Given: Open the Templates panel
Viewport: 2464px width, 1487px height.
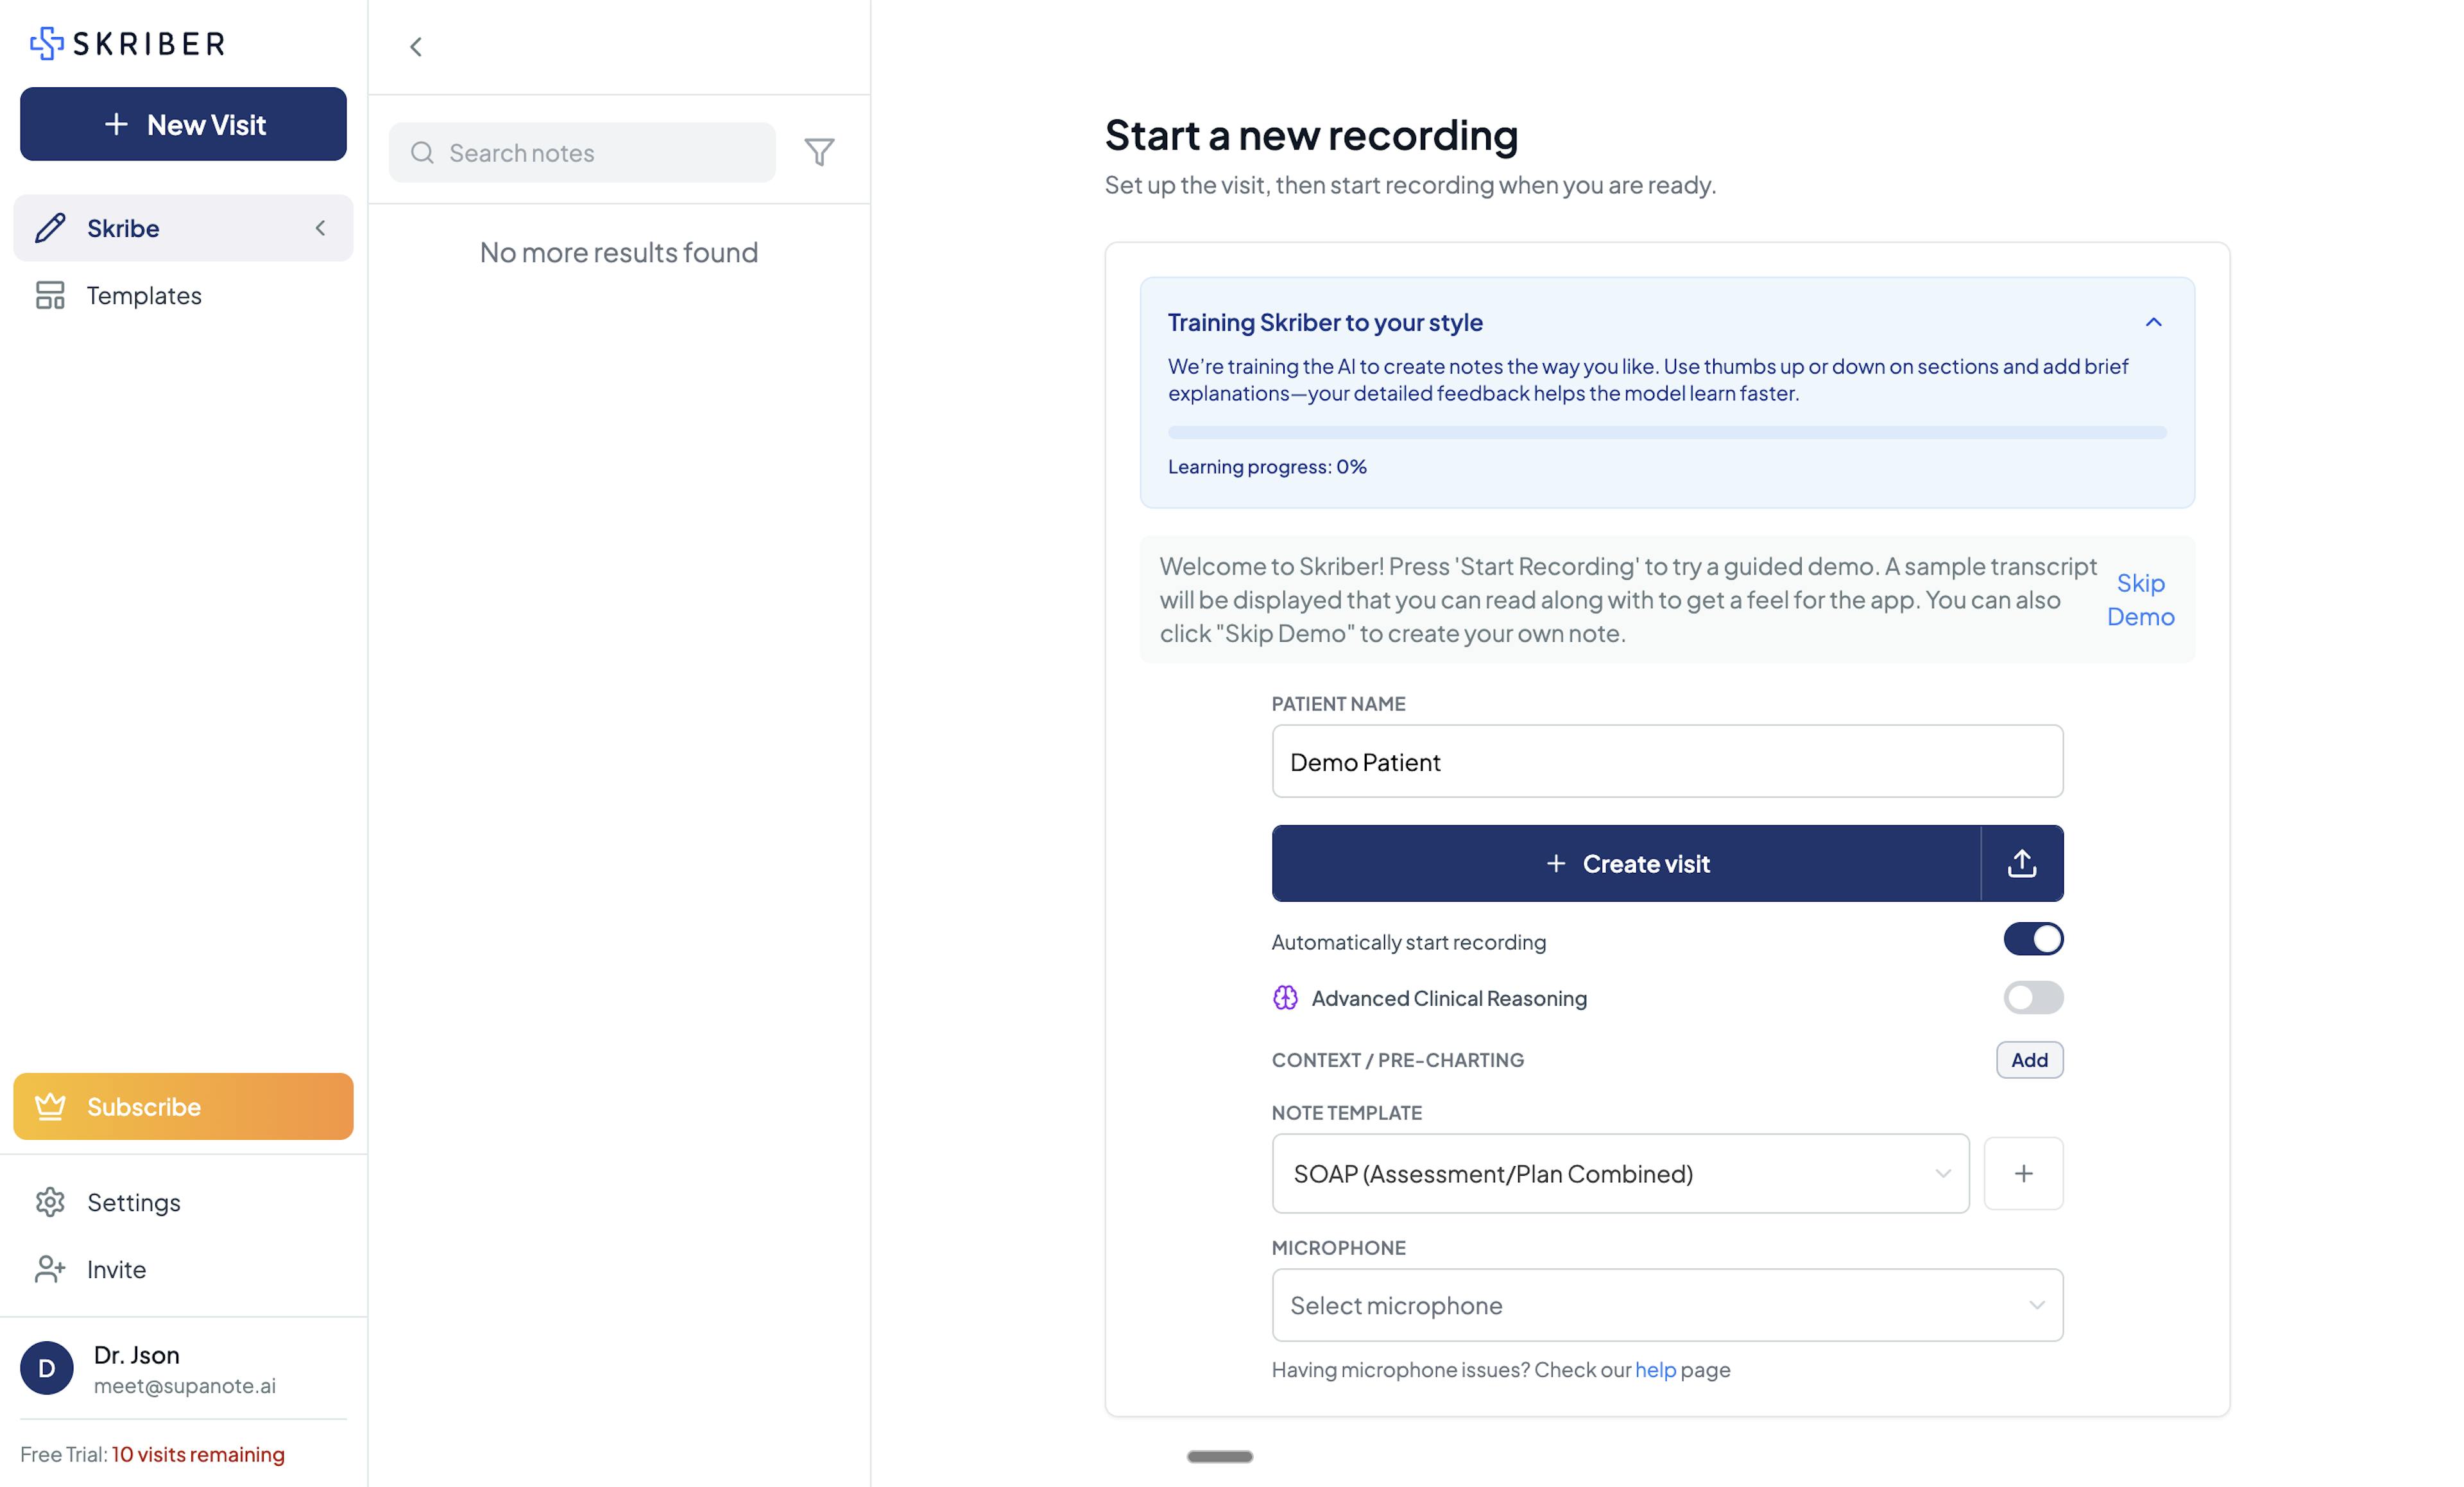Looking at the screenshot, I should coord(143,295).
